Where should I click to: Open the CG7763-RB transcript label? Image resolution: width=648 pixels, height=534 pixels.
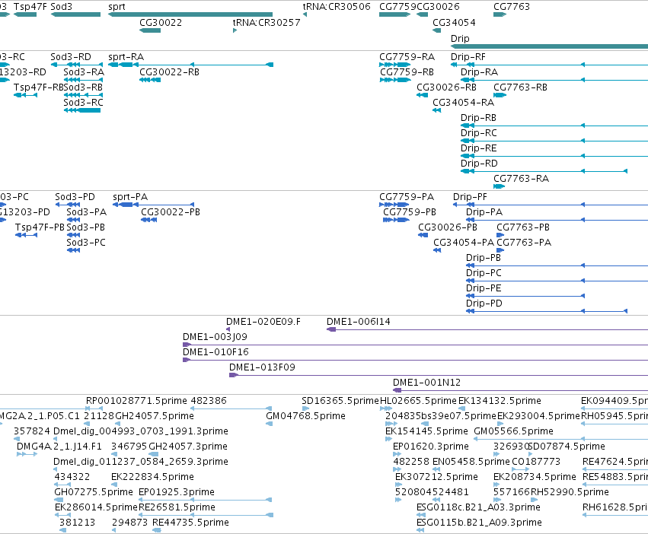point(520,87)
